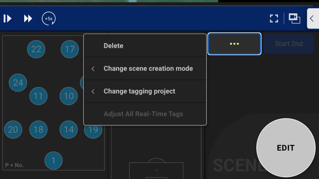The height and width of the screenshot is (179, 319).
Task: Select player number 18
Action: (x=38, y=130)
